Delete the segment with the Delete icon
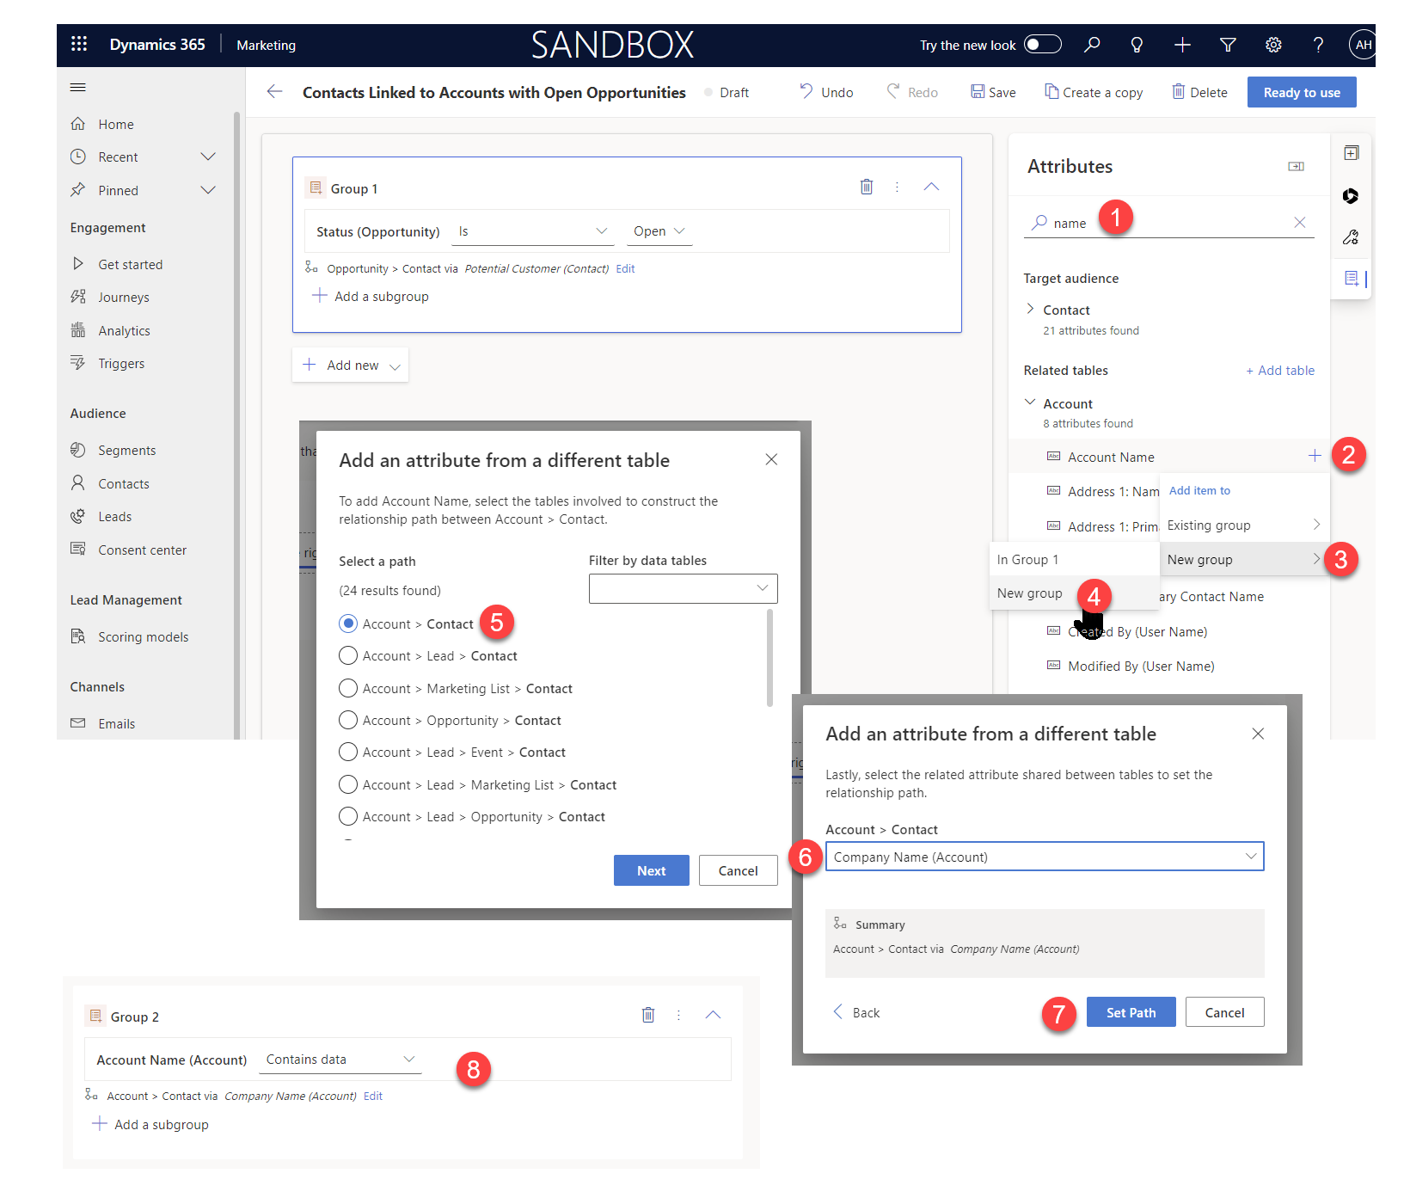 (1199, 92)
